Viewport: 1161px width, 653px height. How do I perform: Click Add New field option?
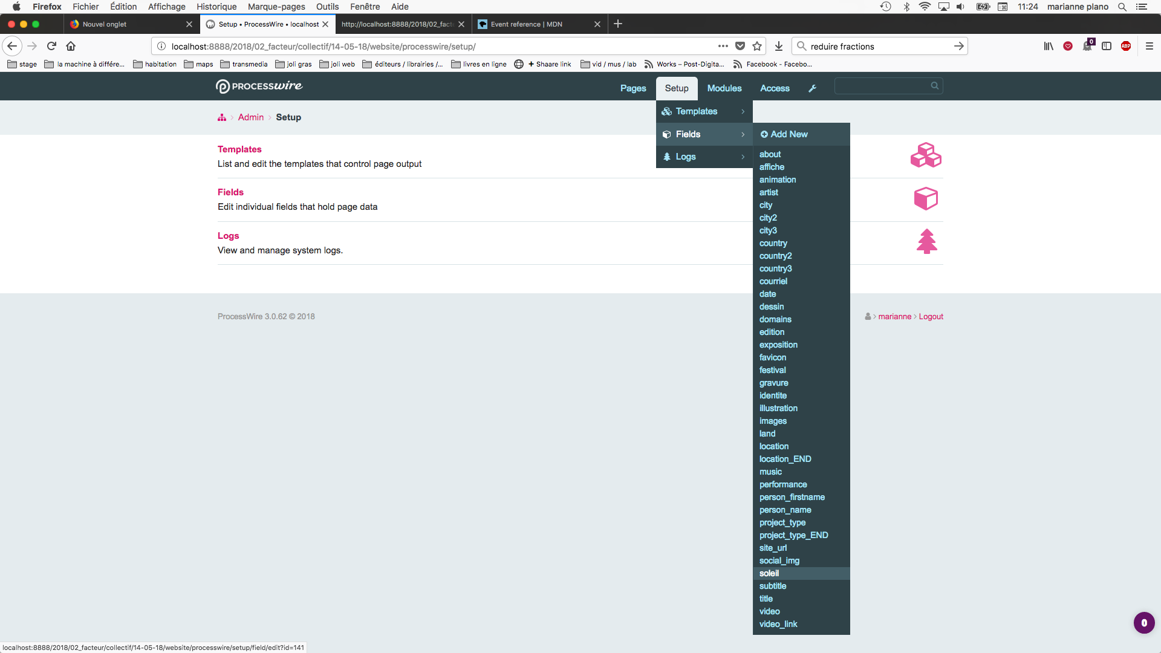click(x=784, y=134)
